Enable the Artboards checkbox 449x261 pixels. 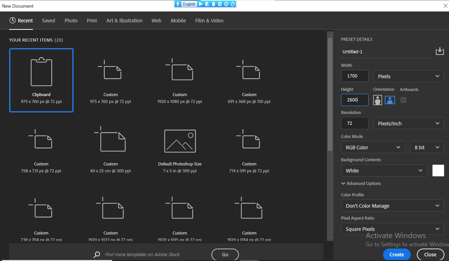[x=403, y=100]
